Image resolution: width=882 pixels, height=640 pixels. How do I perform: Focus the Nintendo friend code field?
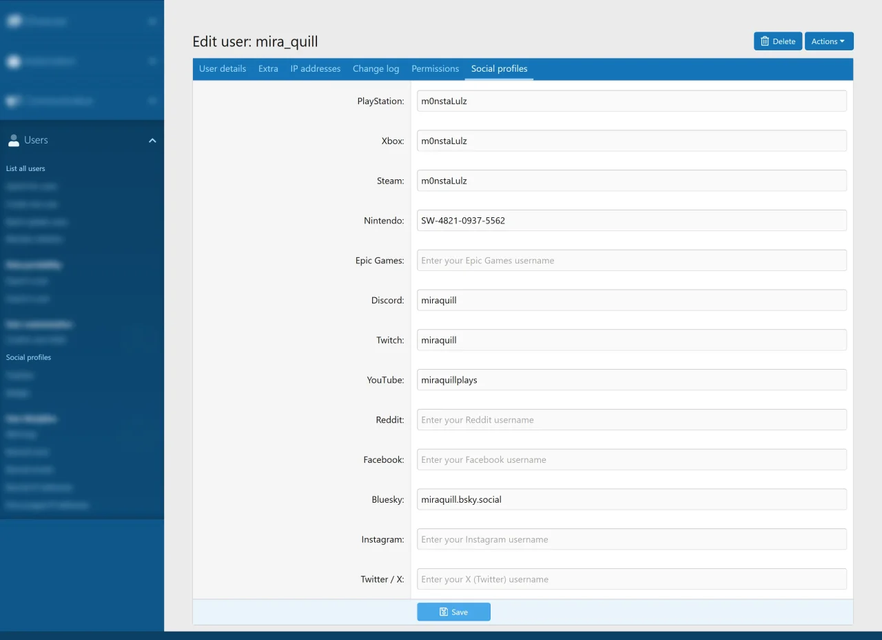[x=632, y=221]
